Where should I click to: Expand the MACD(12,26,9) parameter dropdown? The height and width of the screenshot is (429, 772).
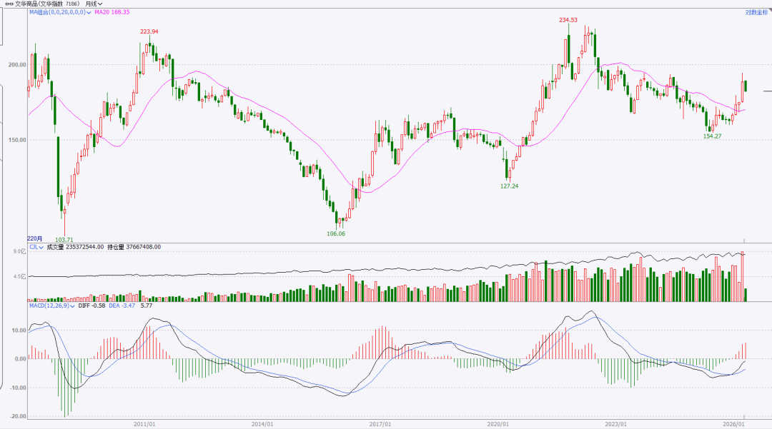tap(73, 306)
